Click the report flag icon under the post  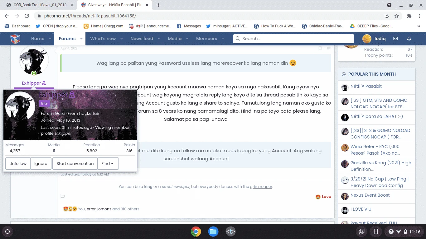[62, 196]
